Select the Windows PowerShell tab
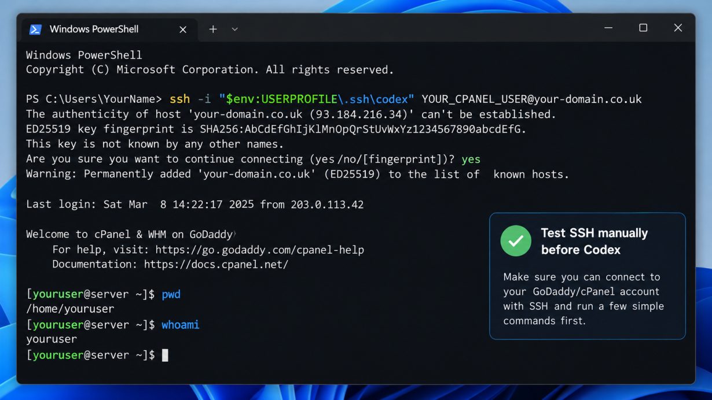 point(109,29)
